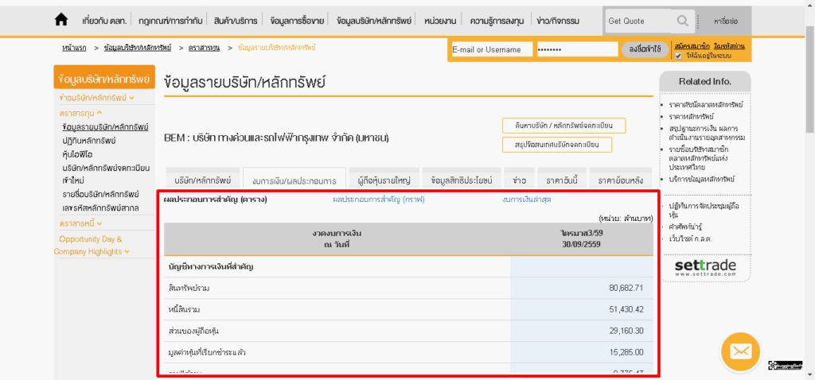Expand the ตราสารหนี้ sidebar section

coord(80,223)
